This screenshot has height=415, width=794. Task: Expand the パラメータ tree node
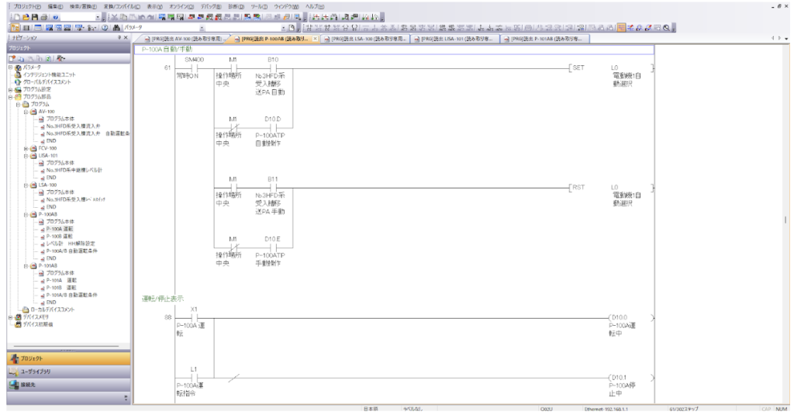[10, 67]
